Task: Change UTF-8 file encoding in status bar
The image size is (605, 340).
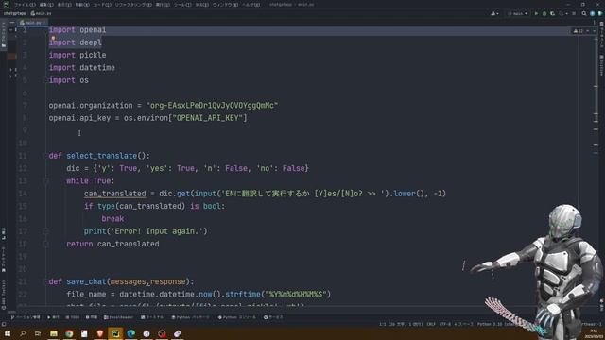Action: (445, 325)
